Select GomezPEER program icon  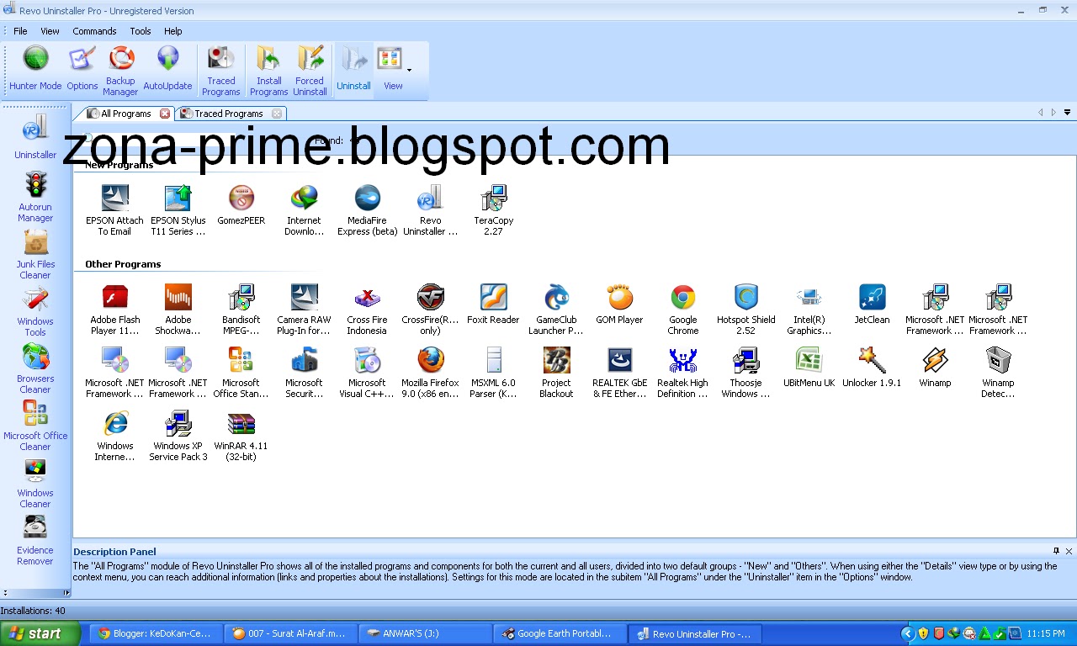241,205
